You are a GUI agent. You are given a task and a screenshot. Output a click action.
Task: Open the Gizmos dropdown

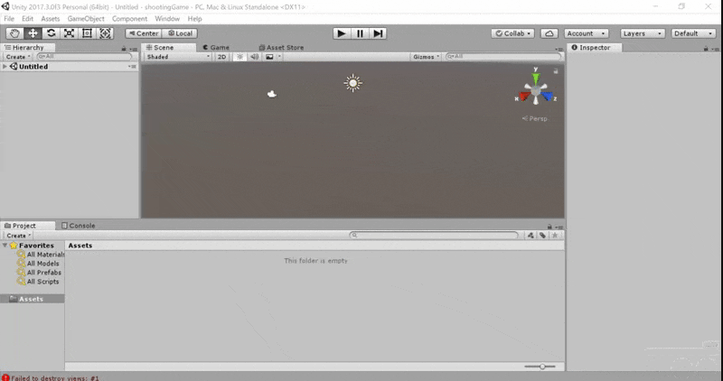coord(426,57)
